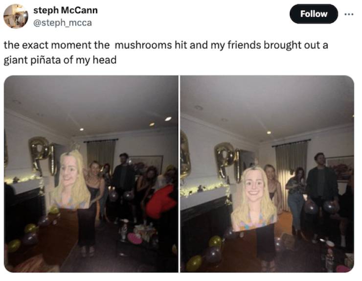
Task: Open the three-dot more options menu
Action: [349, 14]
